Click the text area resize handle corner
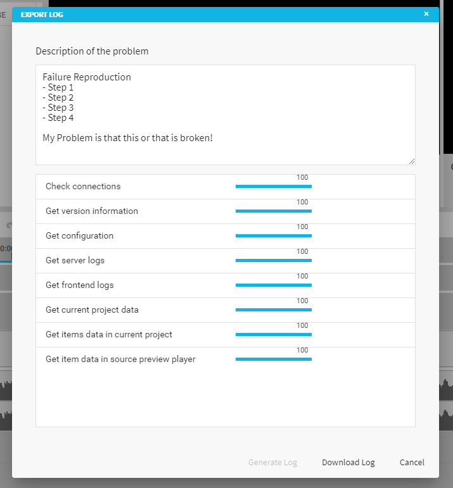The width and height of the screenshot is (453, 488). pyautogui.click(x=412, y=161)
